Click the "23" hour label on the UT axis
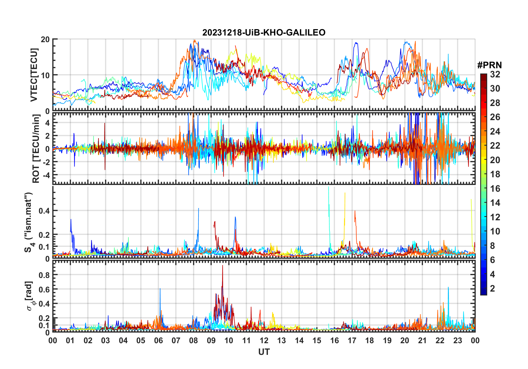Viewport: 528px width, 369px height. point(457,340)
